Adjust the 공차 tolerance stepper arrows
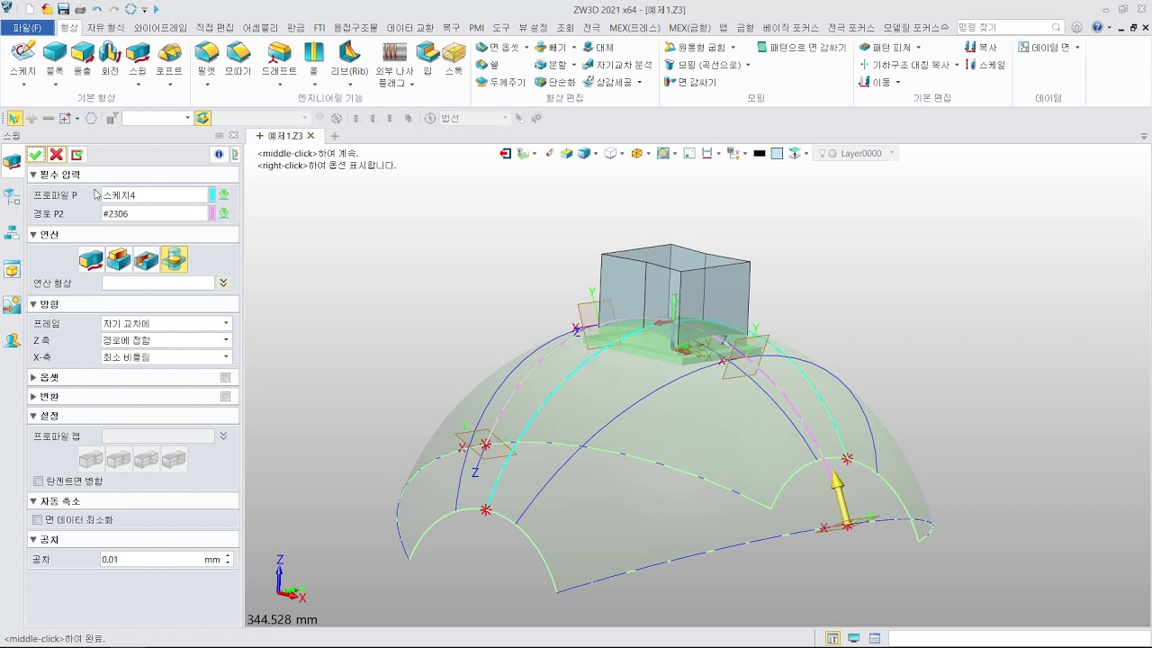This screenshot has width=1152, height=648. (228, 559)
